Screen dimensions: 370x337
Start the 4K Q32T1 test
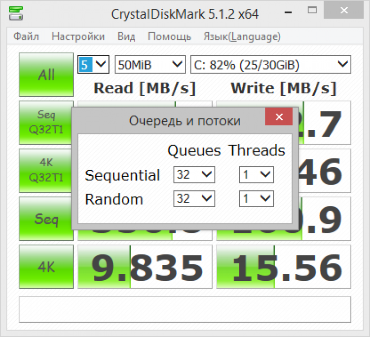45,170
